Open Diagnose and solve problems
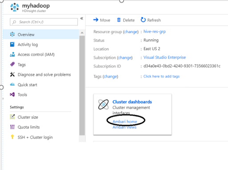Screen dimensions: 228x170 tap(44, 75)
